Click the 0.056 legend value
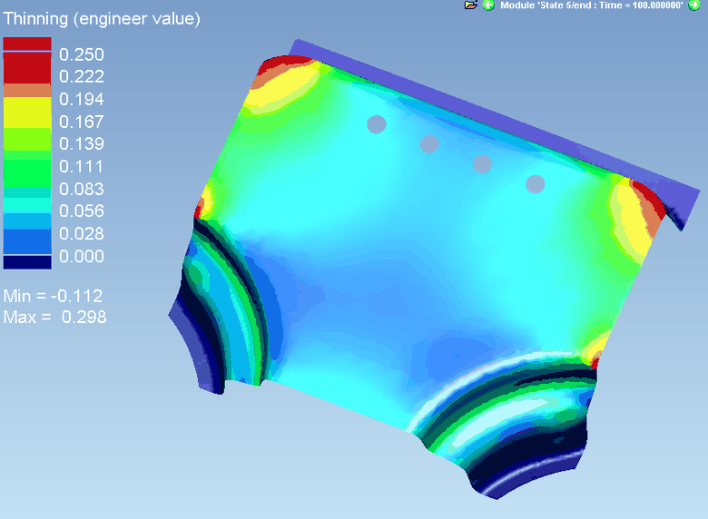This screenshot has height=519, width=708. tap(82, 211)
